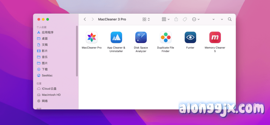Go back with the left chevron
Image resolution: width=270 pixels, height=125 pixels.
pyautogui.click(x=85, y=19)
